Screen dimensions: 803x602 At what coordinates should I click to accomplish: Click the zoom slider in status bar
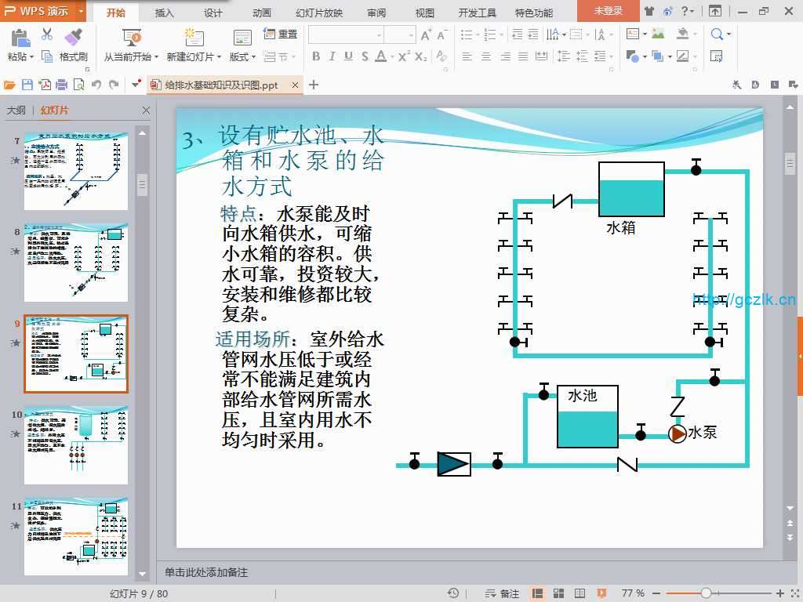706,593
